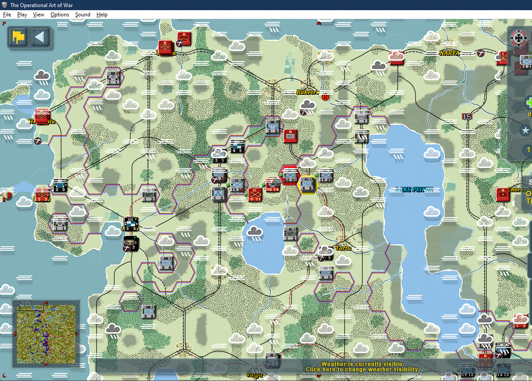Select the red unit at the northernmost coast

click(184, 39)
